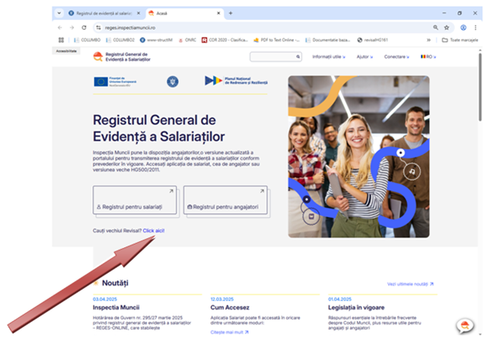Screen dimensions: 489x337
Task: Click the zoom magnifier in address bar
Action: [436, 27]
